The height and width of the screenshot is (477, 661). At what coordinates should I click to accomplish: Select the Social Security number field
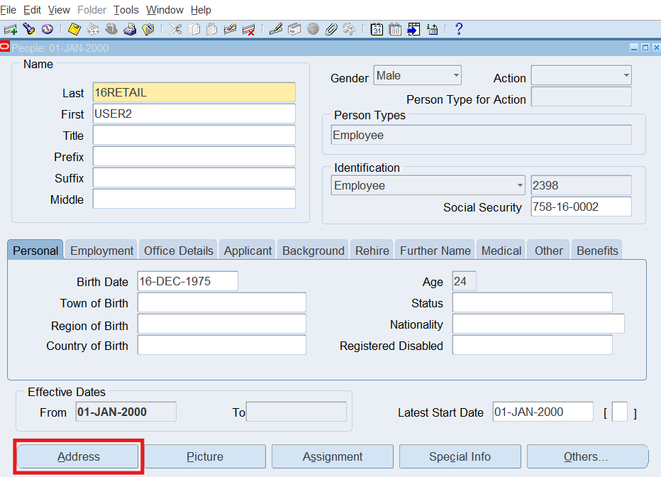click(x=580, y=207)
